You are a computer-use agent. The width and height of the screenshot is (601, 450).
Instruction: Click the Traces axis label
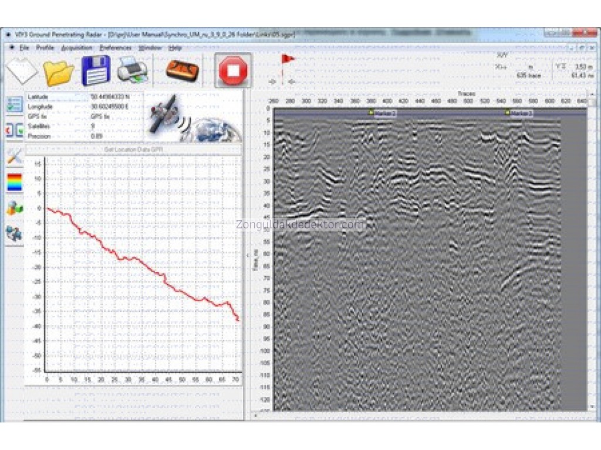[x=466, y=93]
